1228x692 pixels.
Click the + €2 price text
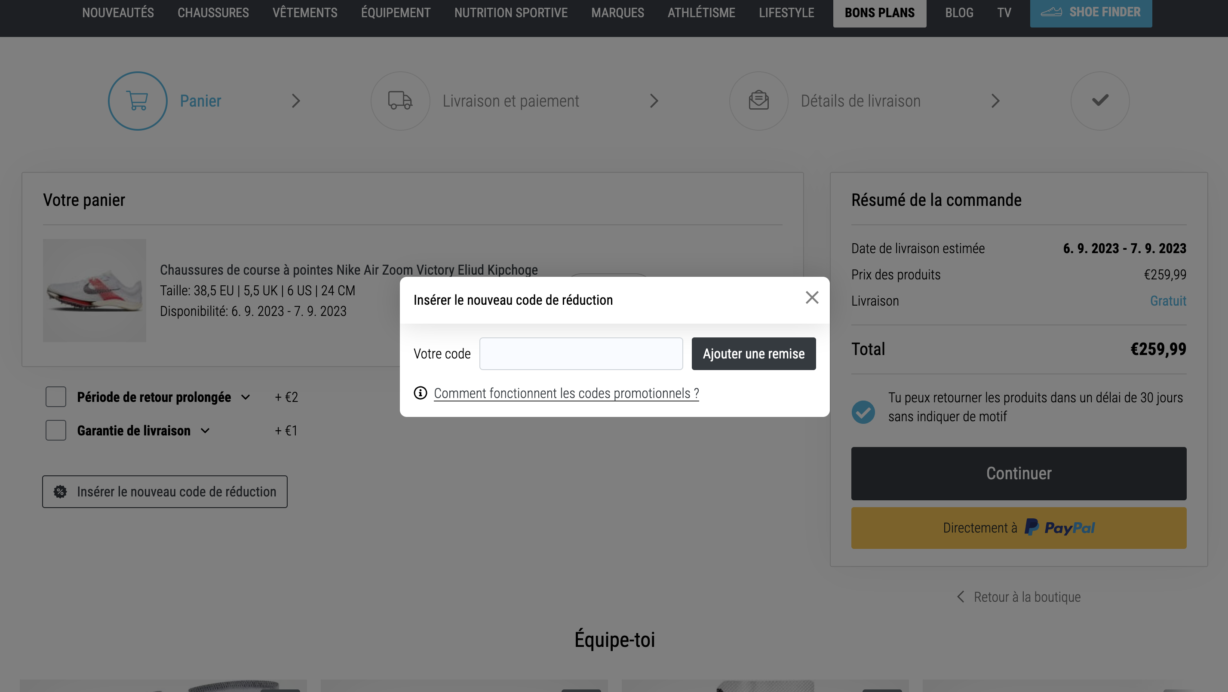[286, 397]
